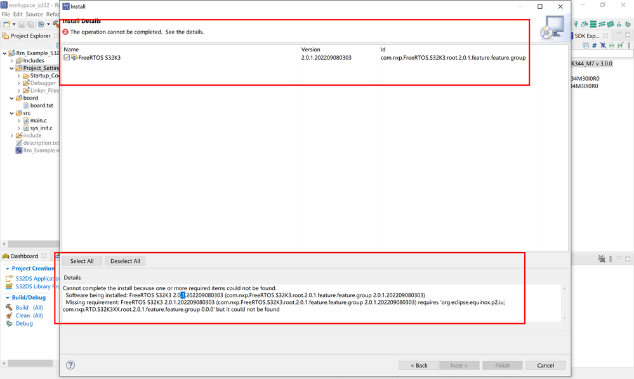
Task: Open the File menu
Action: coord(6,14)
